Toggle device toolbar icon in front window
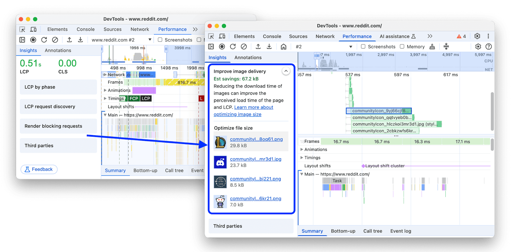The image size is (513, 252). tap(222, 36)
